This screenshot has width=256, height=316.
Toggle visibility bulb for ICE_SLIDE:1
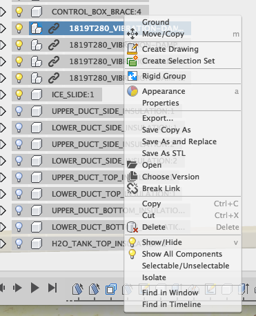19,95
